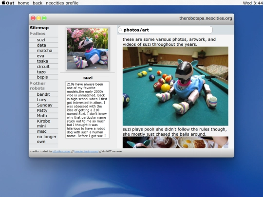Click the photos/art search field

pyautogui.click(x=165, y=30)
